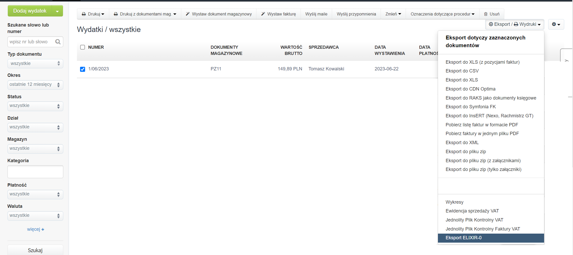Click the issue date 2023-06-22

pos(387,69)
